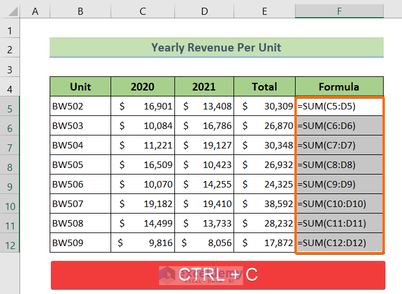Select row 5 header
The image size is (402, 294).
(x=10, y=106)
